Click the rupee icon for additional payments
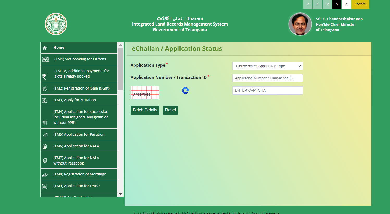390x214 pixels. [x=44, y=77]
